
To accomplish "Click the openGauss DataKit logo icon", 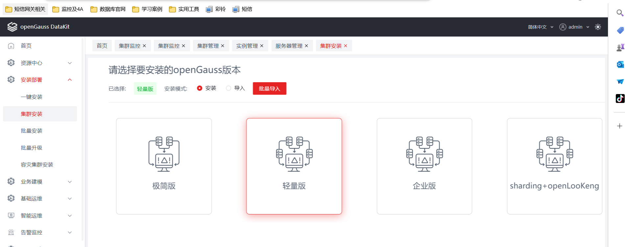I will (12, 27).
